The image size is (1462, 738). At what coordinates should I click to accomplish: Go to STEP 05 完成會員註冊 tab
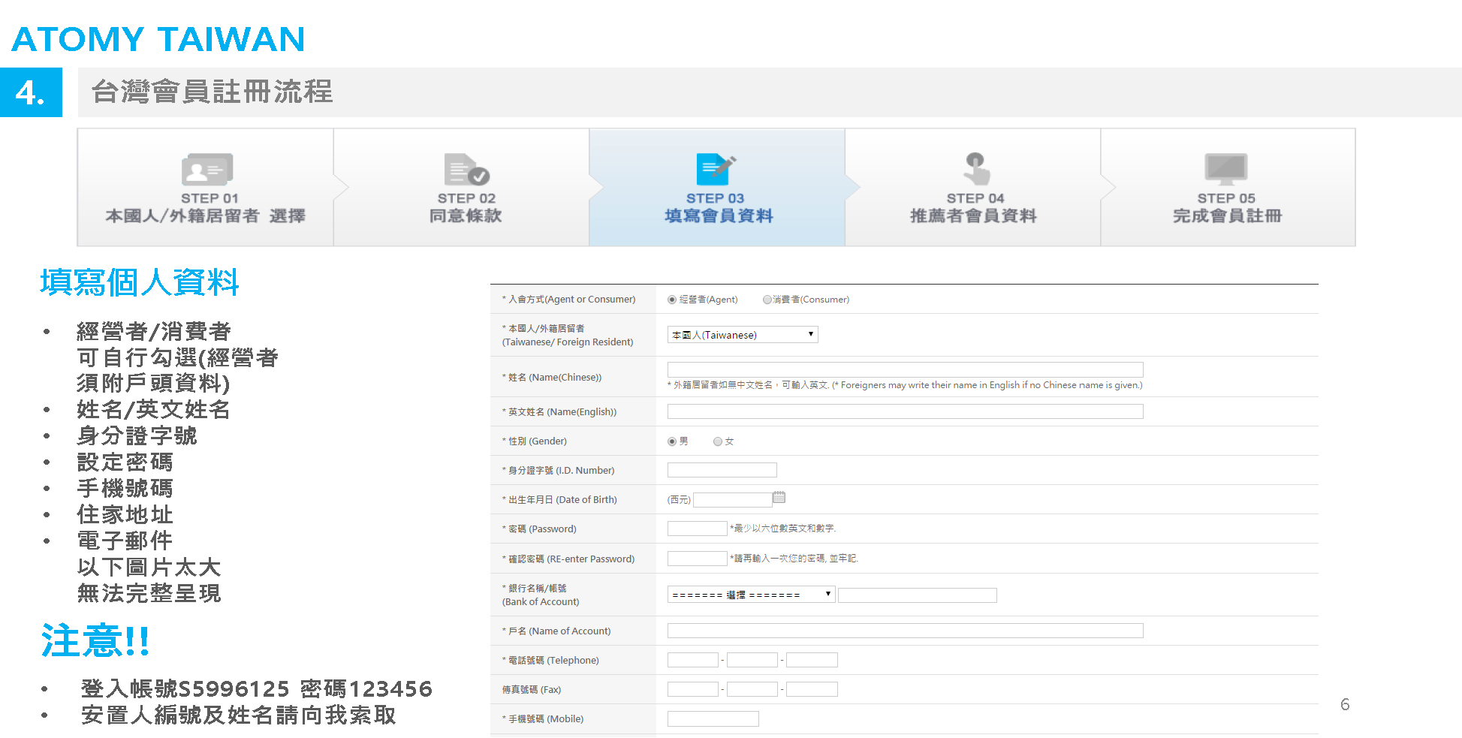1228,188
